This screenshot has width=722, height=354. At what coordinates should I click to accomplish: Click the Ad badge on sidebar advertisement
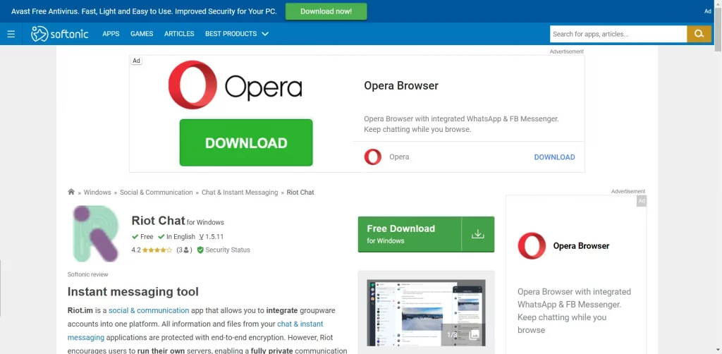point(642,201)
